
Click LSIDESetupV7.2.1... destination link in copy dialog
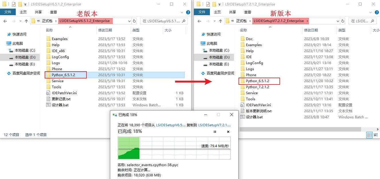click(214, 125)
